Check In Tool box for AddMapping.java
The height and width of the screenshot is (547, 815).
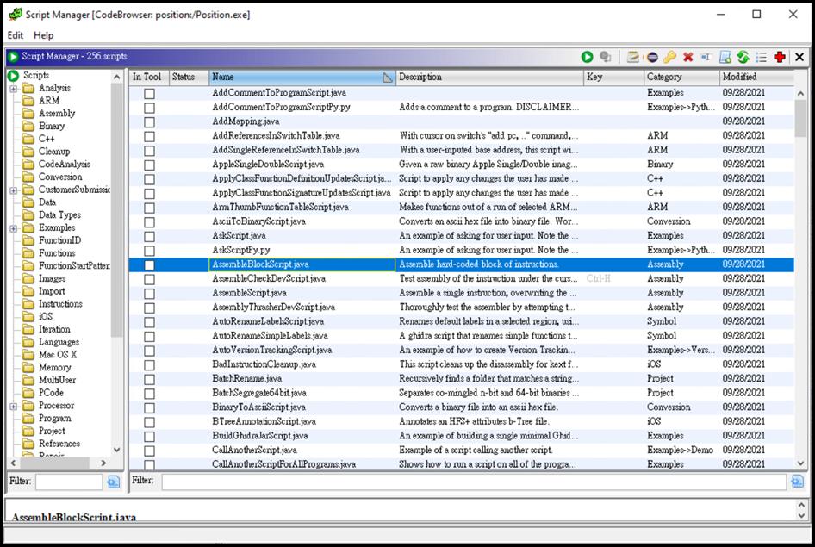pyautogui.click(x=149, y=122)
